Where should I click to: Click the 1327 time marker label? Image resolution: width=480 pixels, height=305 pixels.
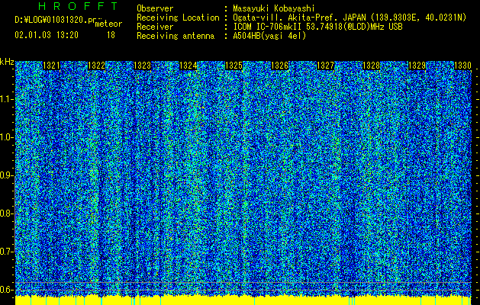click(325, 66)
